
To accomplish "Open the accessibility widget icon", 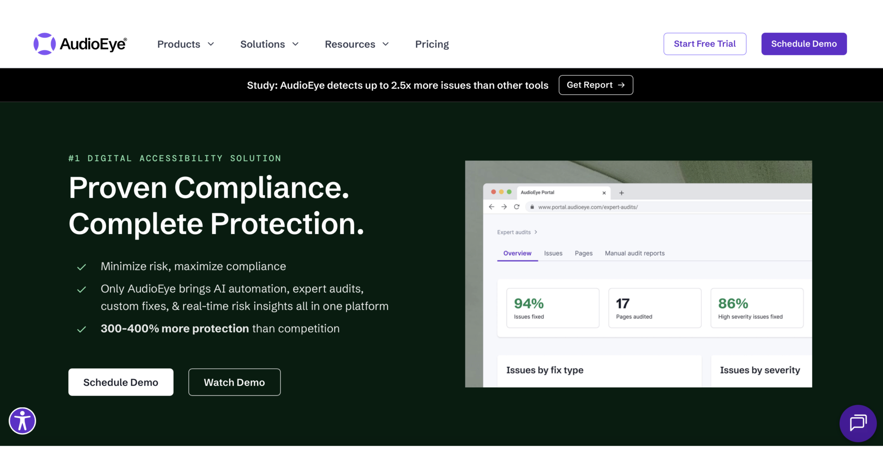I will (22, 421).
